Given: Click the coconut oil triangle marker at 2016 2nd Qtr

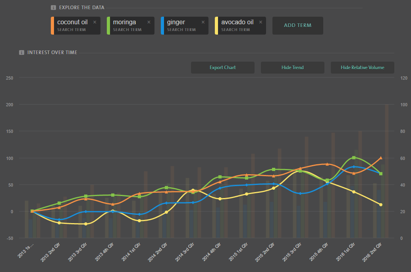Looking at the screenshot, I should pos(381,158).
